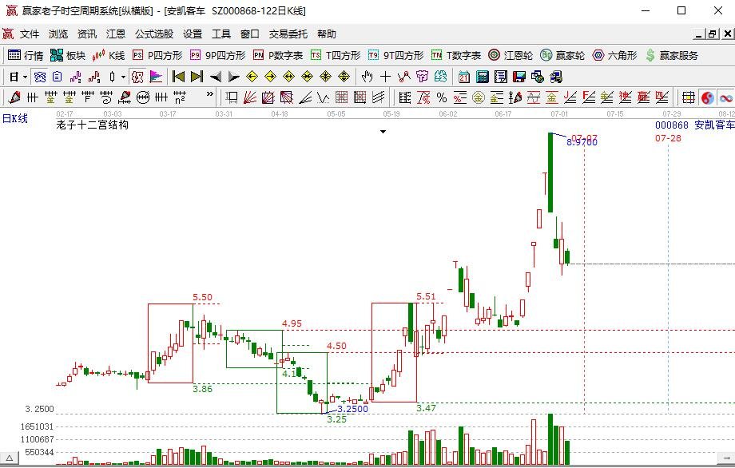This screenshot has width=735, height=468.
Task: Click the red pencil drawing tool
Action: coord(14,97)
